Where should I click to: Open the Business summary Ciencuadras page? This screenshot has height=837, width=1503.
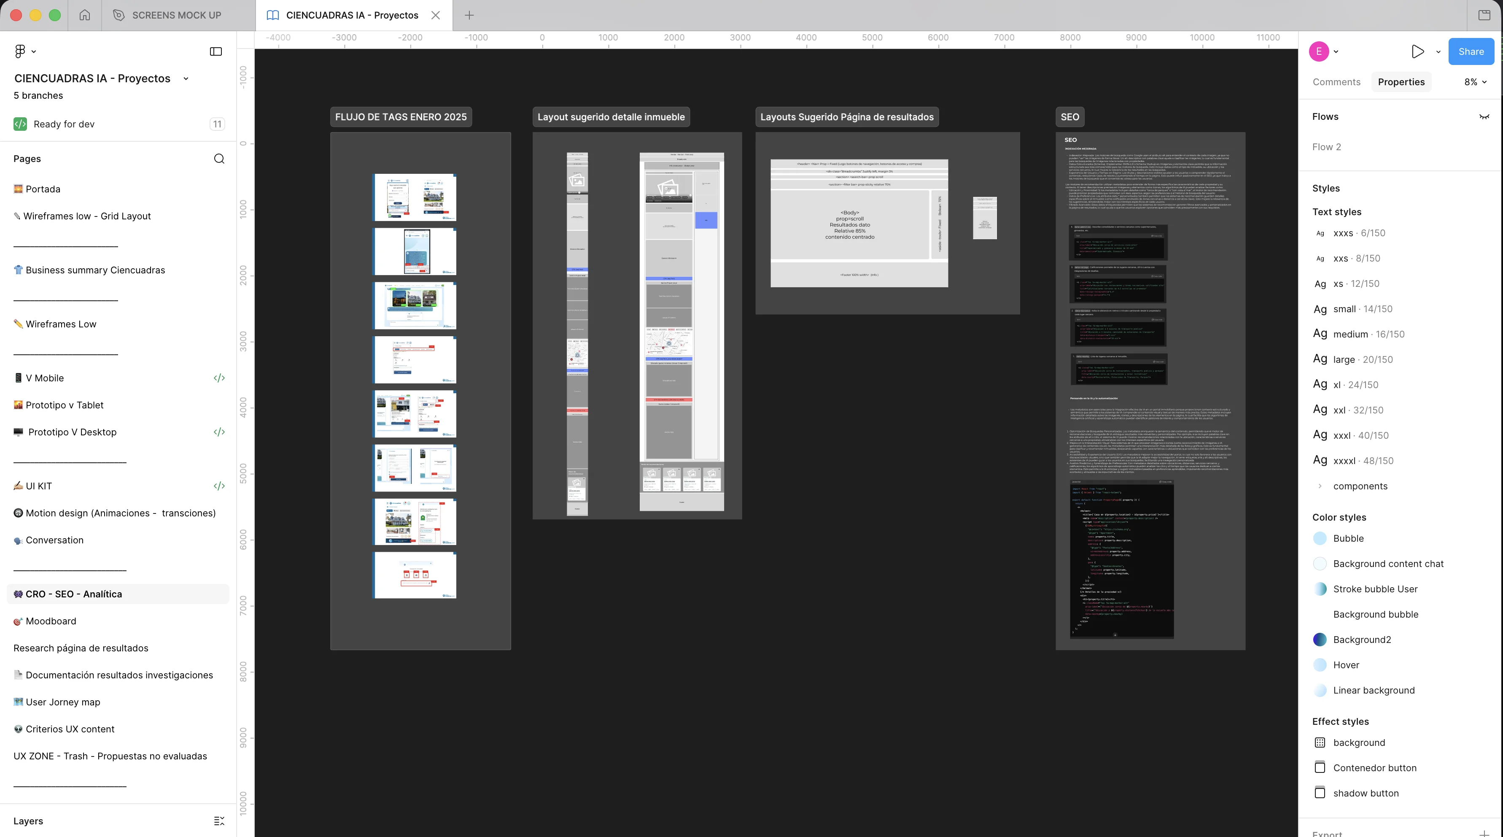pos(119,270)
